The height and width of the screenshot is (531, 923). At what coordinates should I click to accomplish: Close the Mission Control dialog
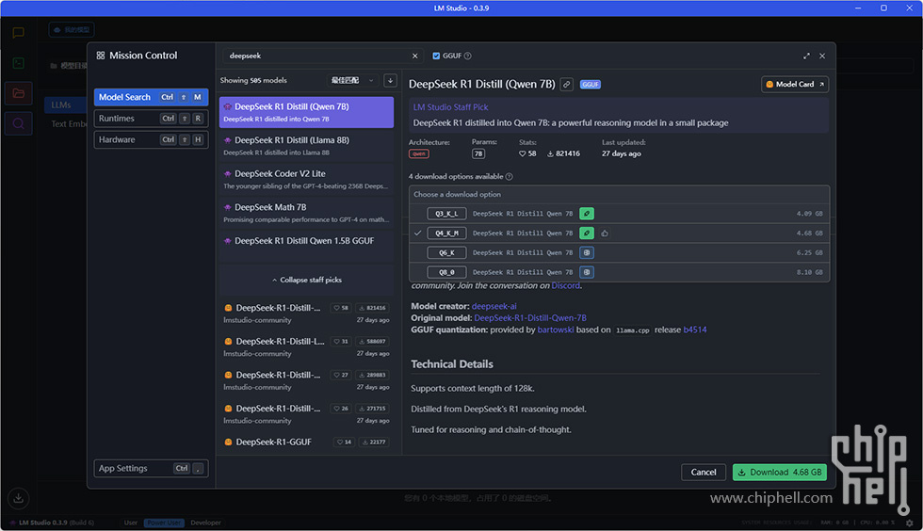pos(822,56)
